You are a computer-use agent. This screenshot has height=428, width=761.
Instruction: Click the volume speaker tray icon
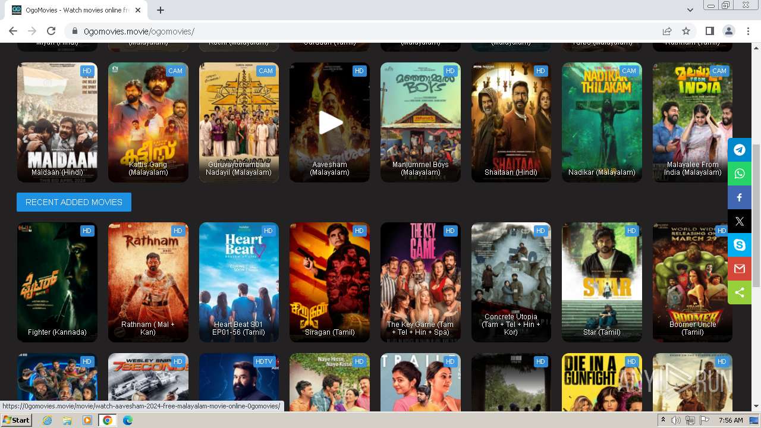676,420
